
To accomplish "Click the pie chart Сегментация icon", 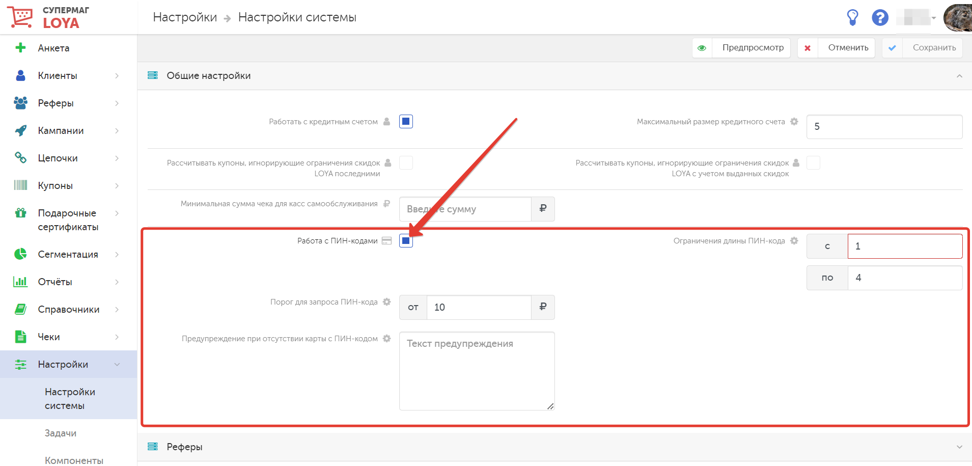I will (x=20, y=254).
